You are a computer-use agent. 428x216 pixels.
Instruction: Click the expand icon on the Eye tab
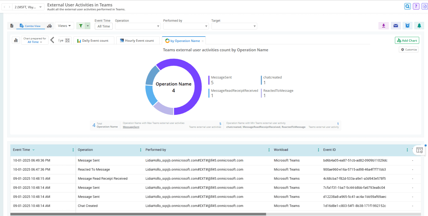[x=67, y=40]
